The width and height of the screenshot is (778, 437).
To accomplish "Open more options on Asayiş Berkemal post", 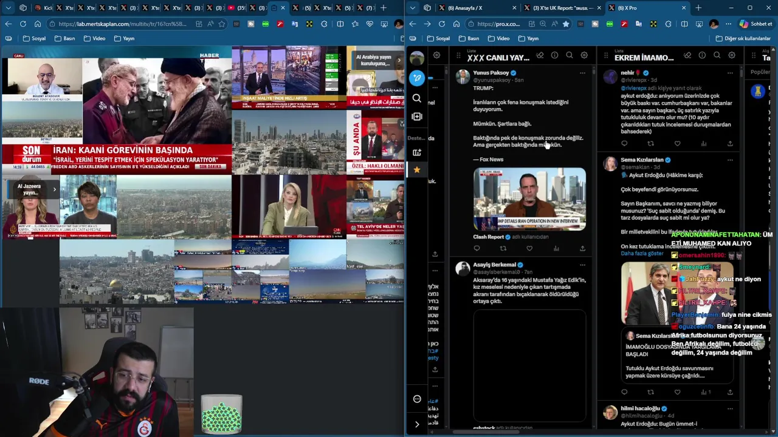I will (x=582, y=265).
